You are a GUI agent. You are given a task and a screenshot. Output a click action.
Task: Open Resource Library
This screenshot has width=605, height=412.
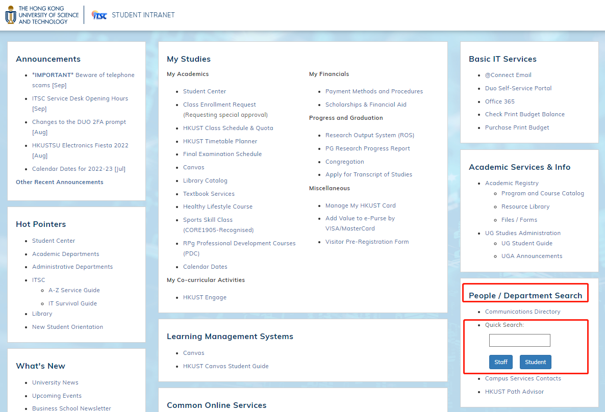525,207
